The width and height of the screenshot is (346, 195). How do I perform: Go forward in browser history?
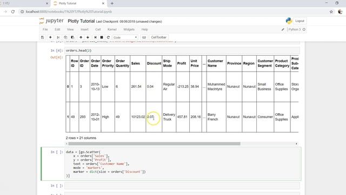[x=5, y=12]
